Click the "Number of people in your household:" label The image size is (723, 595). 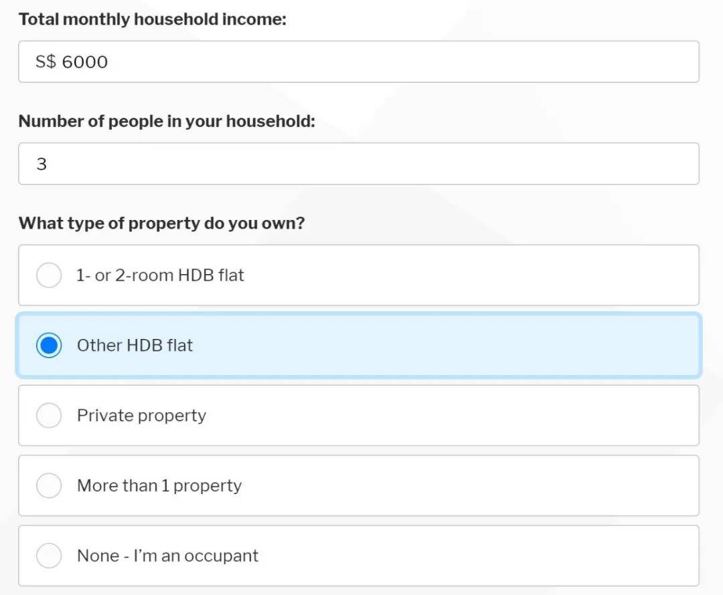(x=167, y=121)
